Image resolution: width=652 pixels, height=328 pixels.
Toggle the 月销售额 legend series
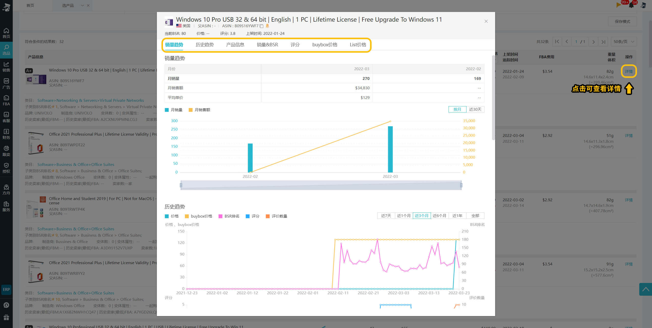(199, 110)
